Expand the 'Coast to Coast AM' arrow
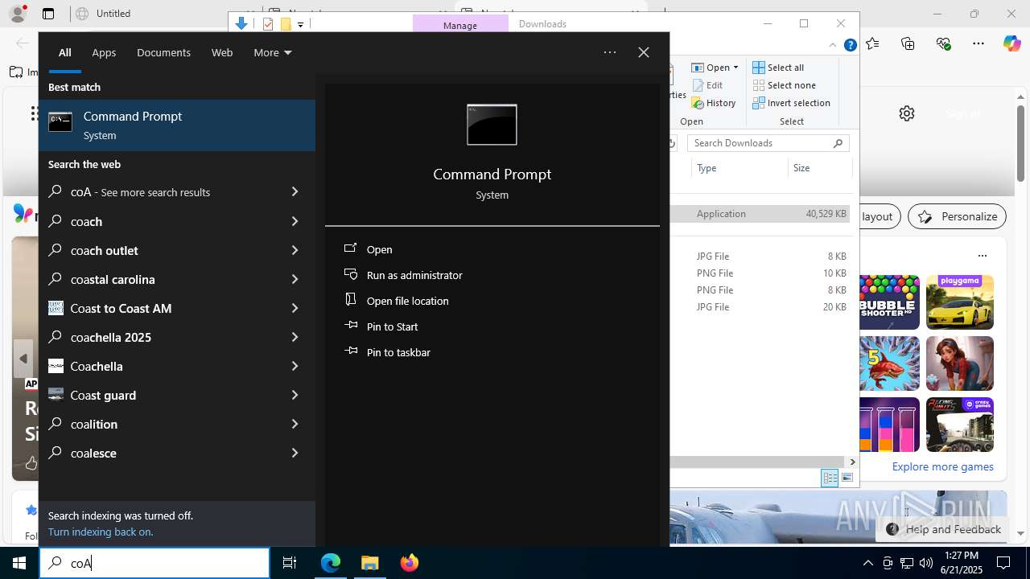This screenshot has width=1030, height=579. 295,308
